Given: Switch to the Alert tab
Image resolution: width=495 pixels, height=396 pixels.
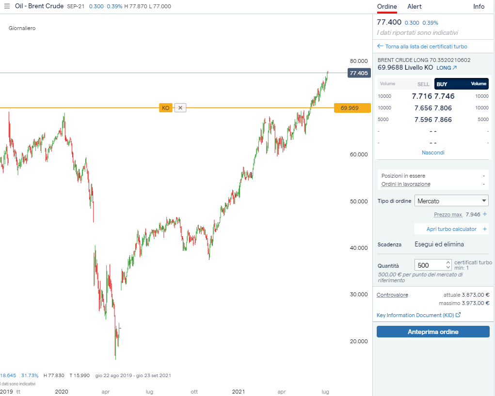Looking at the screenshot, I should [414, 6].
